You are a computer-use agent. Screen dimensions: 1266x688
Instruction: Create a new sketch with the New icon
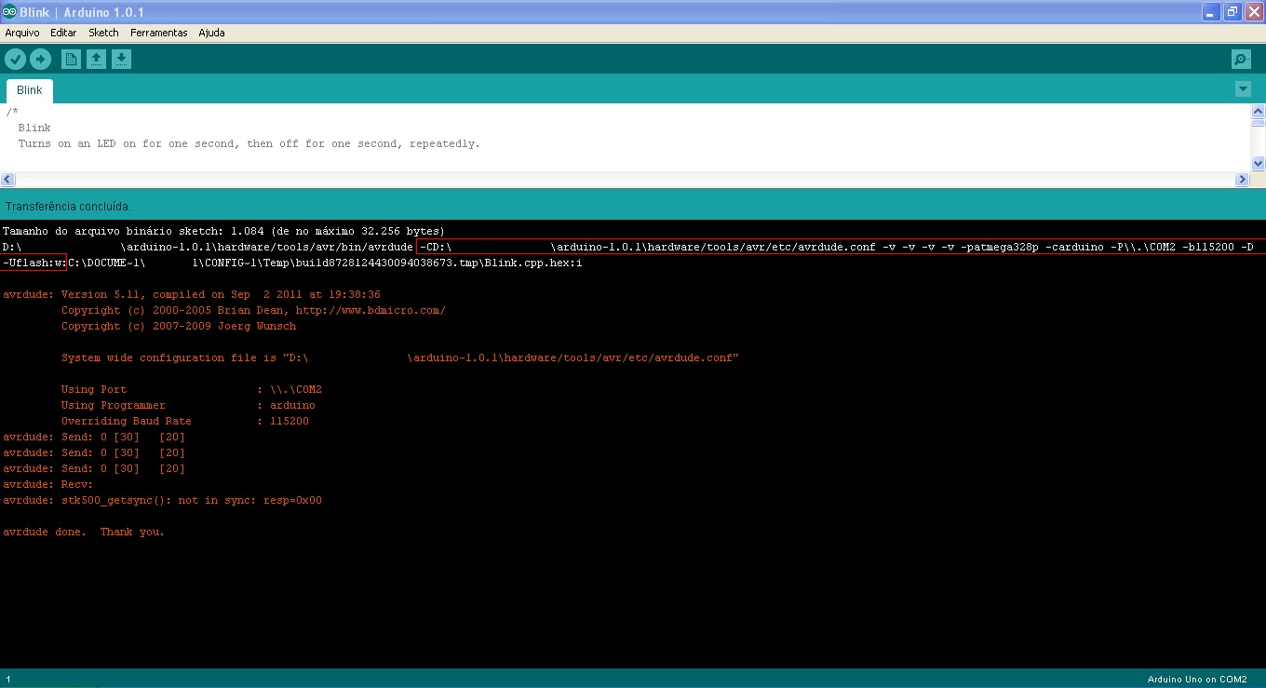pos(71,60)
